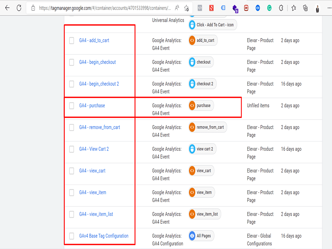Screen dimensions: 332x249
Task: Open the GA4 - purchase tag
Action: tap(92, 106)
